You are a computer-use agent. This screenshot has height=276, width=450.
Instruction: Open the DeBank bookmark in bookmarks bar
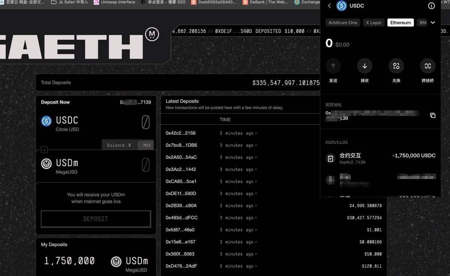coord(265,2)
